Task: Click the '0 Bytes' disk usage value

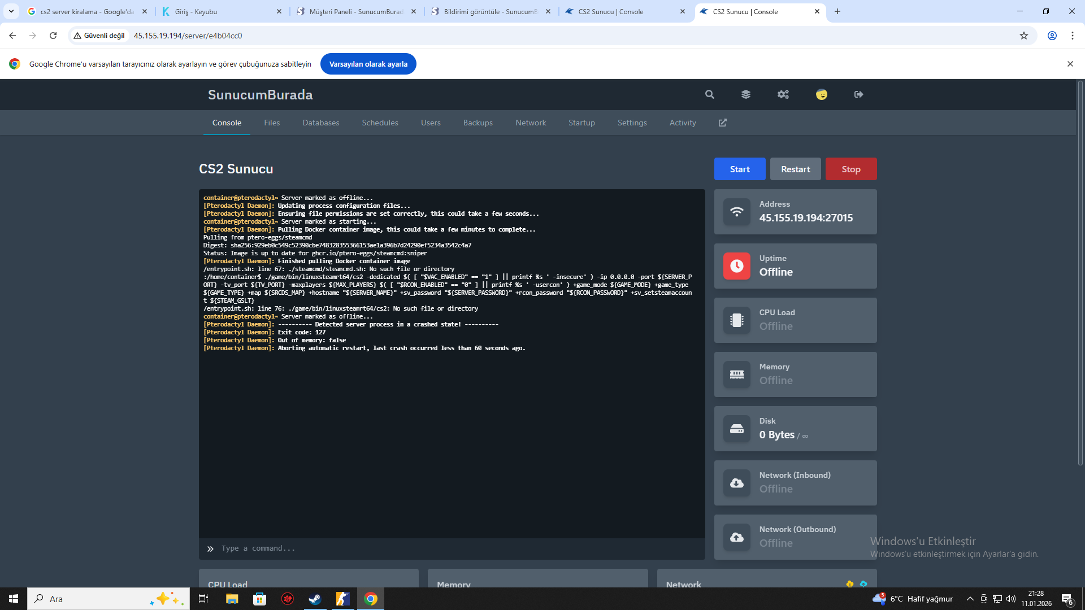Action: (777, 435)
